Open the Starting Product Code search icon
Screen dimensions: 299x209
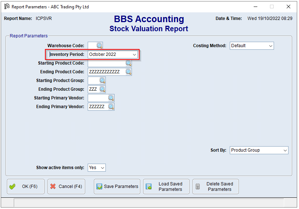129,63
